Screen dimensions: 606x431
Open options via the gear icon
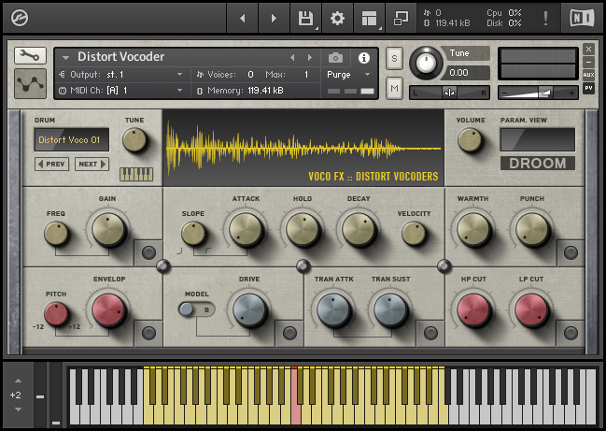337,18
